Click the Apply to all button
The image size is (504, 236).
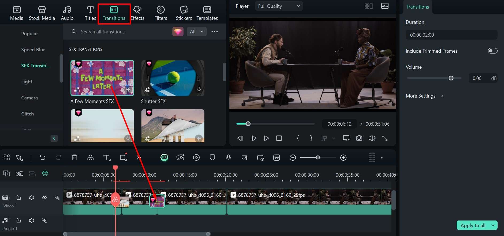pyautogui.click(x=473, y=225)
